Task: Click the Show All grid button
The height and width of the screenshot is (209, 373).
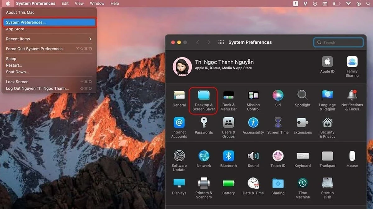Action: [x=221, y=42]
